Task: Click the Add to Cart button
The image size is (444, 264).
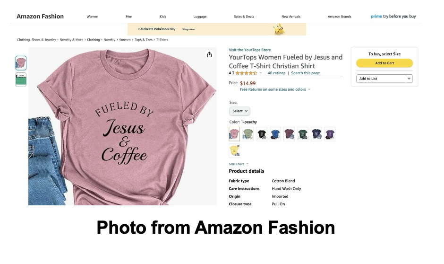Action: tap(384, 63)
